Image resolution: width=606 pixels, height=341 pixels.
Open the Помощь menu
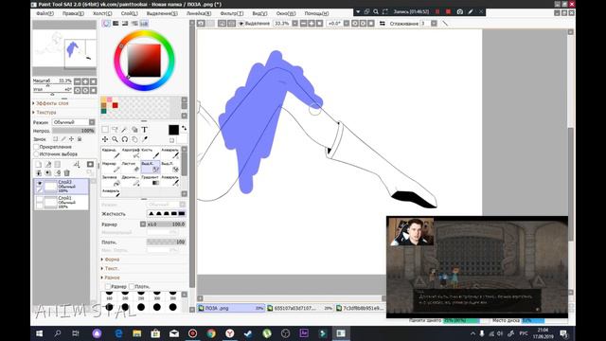(x=316, y=13)
